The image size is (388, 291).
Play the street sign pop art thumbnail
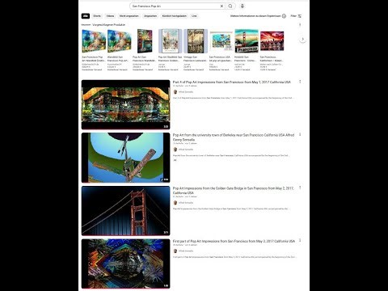pyautogui.click(x=126, y=158)
